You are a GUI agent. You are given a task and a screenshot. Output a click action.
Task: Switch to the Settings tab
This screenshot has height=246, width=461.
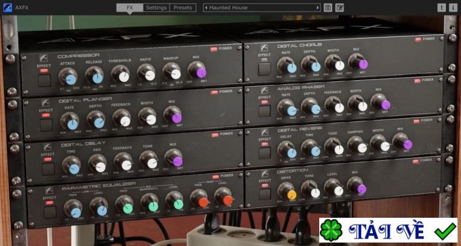pos(156,7)
